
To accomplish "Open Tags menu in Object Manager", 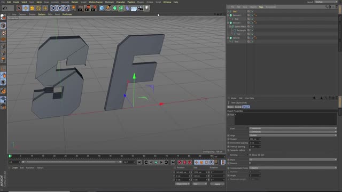I will click(261, 7).
